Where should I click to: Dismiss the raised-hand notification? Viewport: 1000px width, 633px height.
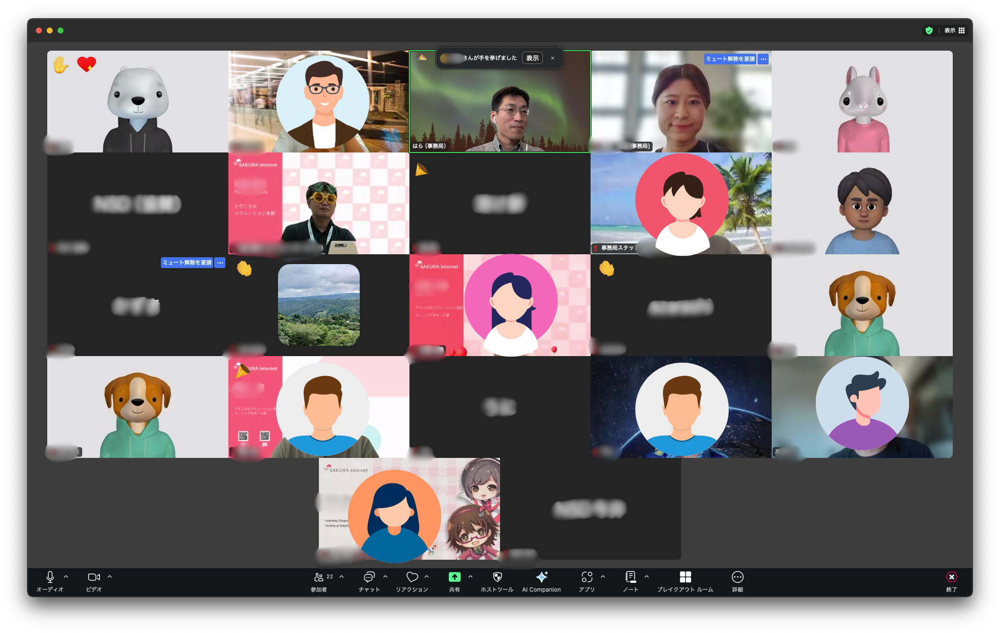553,58
